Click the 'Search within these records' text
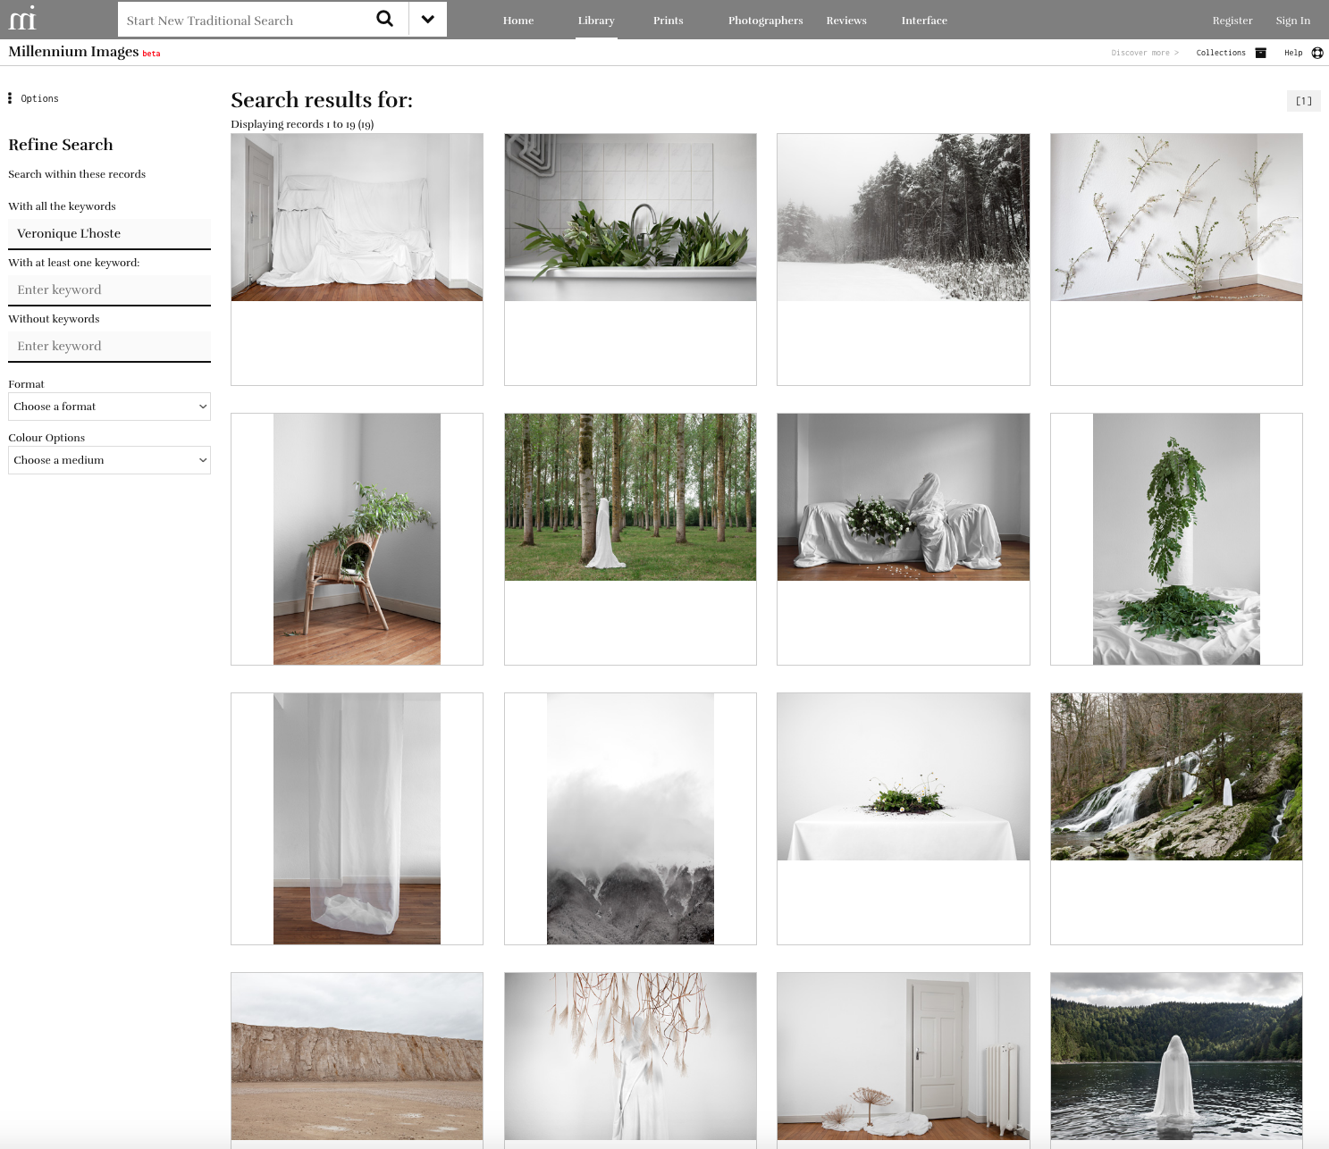The width and height of the screenshot is (1329, 1149). click(x=77, y=174)
